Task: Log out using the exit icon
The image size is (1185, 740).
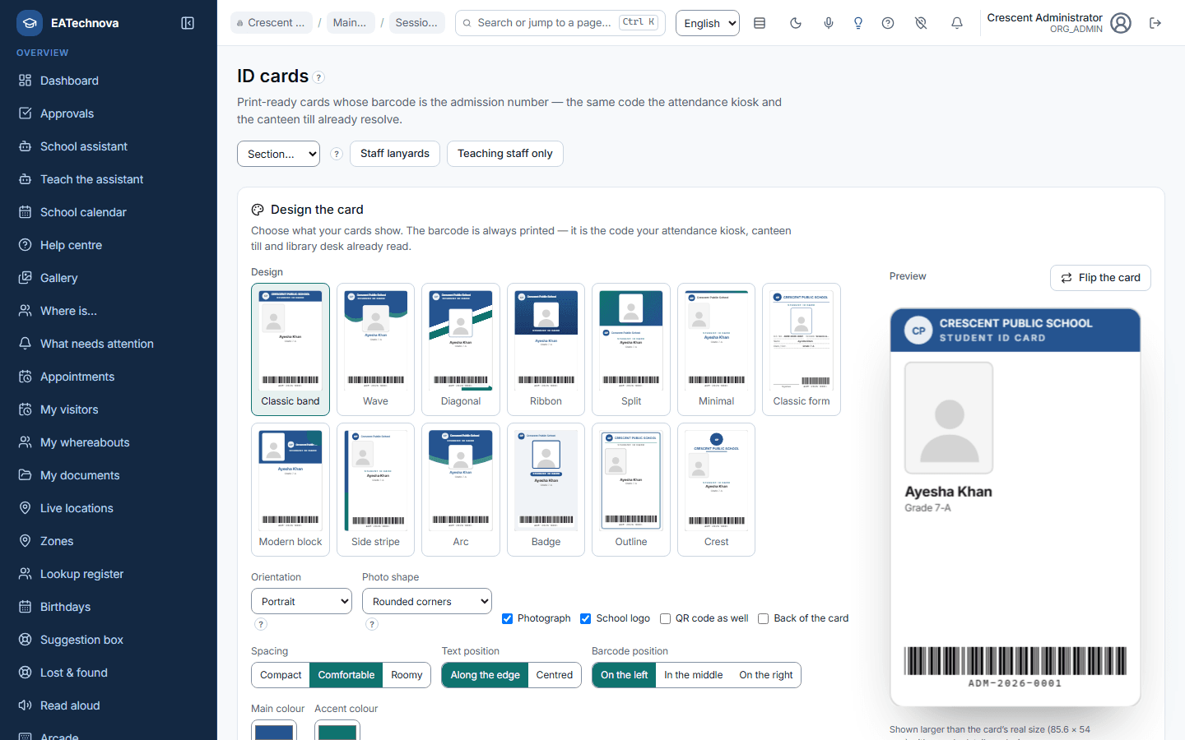Action: 1155,23
